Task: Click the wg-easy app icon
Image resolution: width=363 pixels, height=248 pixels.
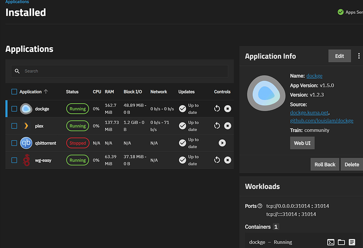Action: pyautogui.click(x=26, y=160)
